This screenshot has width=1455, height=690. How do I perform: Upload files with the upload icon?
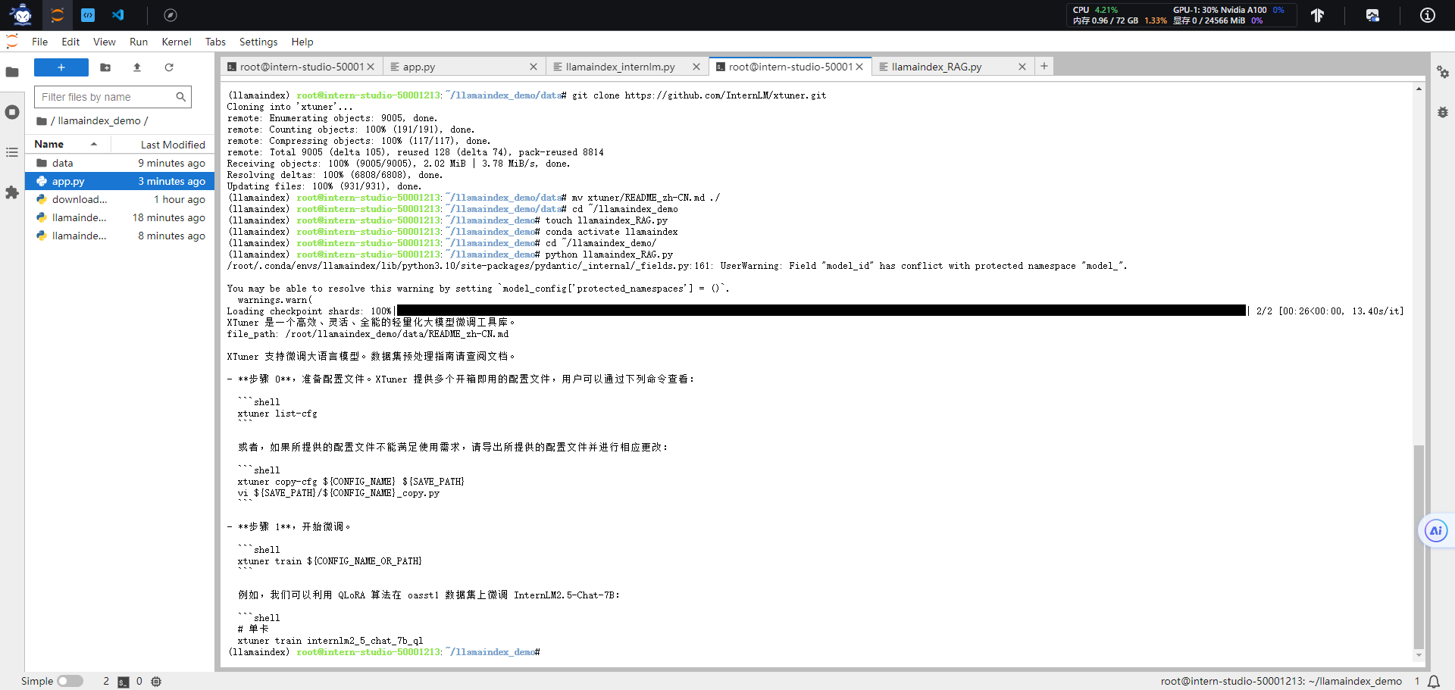(137, 67)
